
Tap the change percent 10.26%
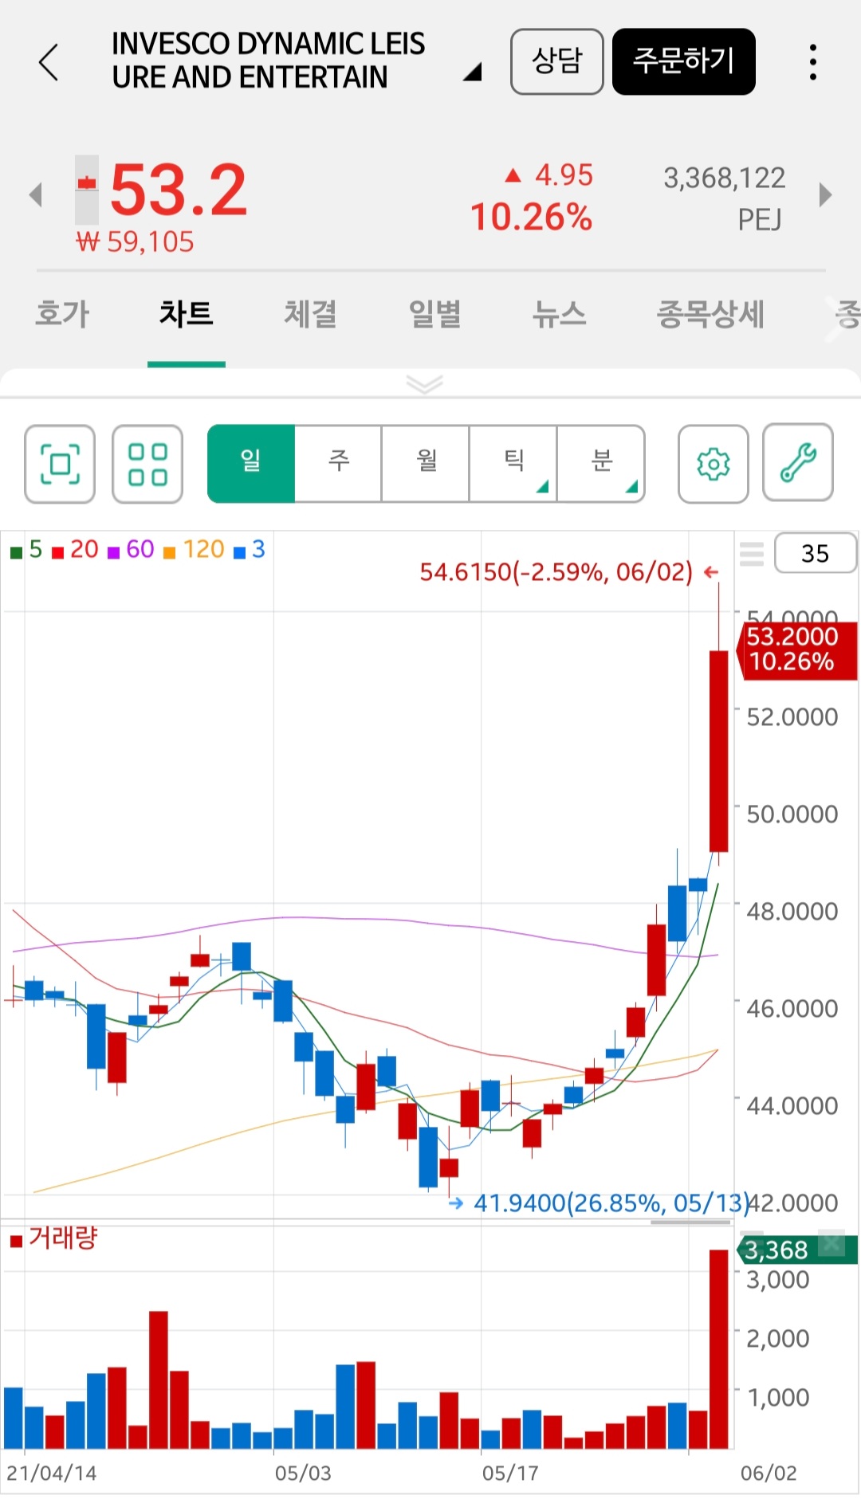tap(531, 217)
